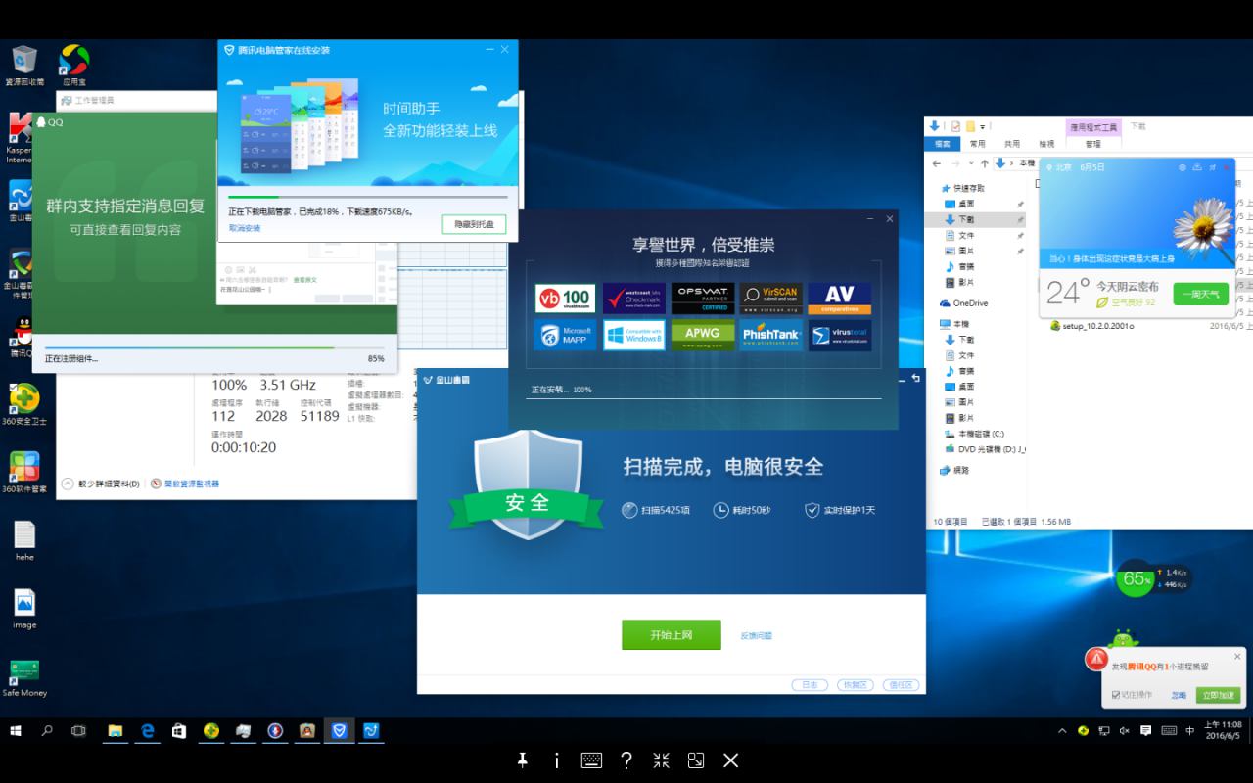The height and width of the screenshot is (783, 1253).
Task: Select the DVD drive (D:) in sidebar
Action: [x=985, y=449]
